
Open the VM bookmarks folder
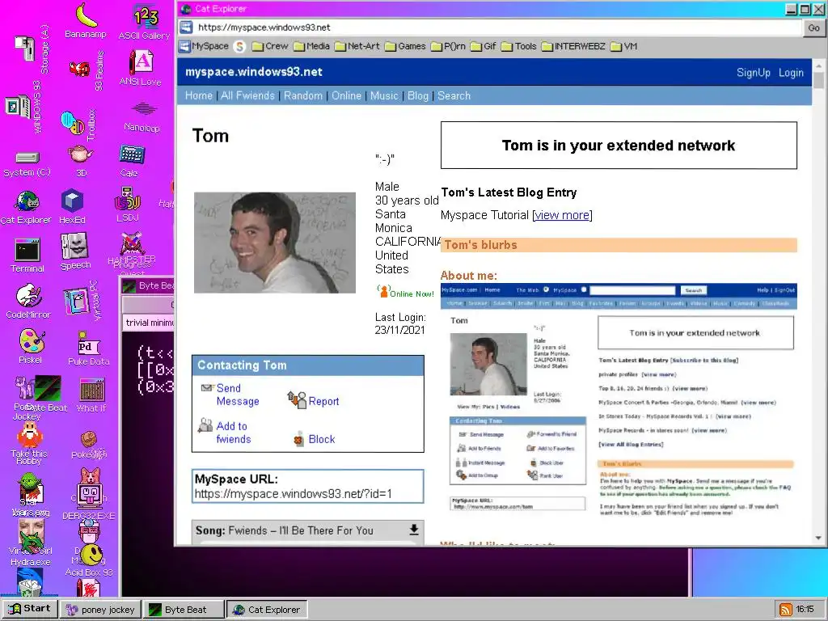click(623, 46)
